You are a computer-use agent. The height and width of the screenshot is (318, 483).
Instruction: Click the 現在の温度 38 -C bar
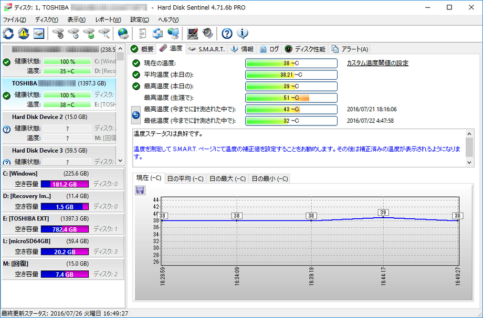click(x=291, y=63)
